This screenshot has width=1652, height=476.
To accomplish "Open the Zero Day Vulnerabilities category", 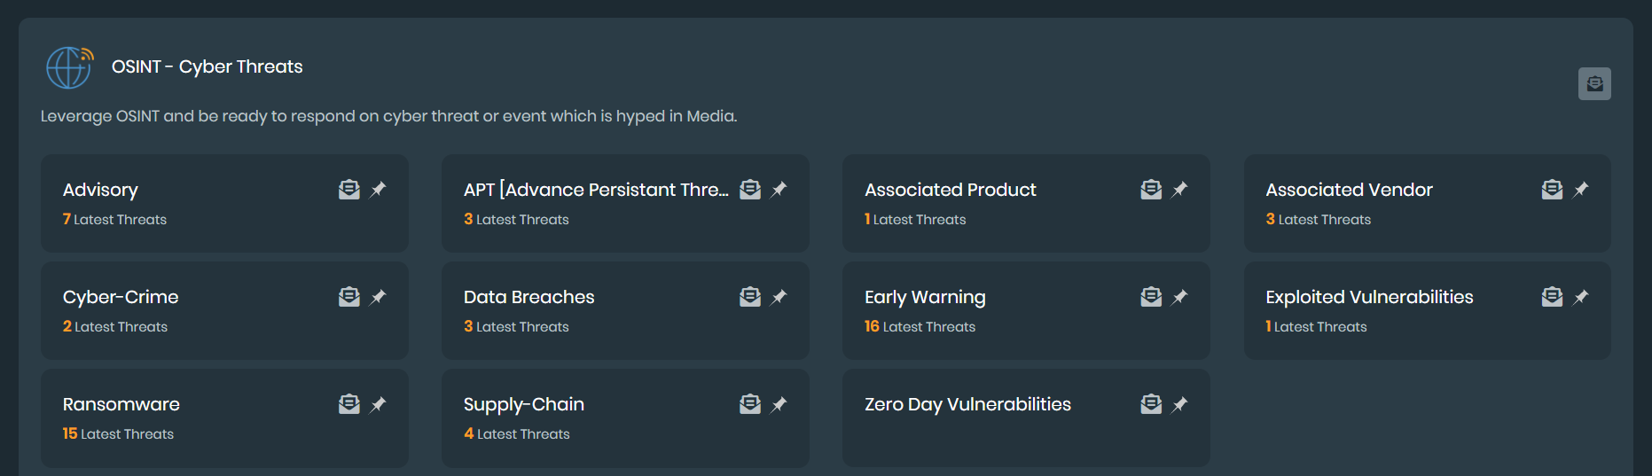I will pyautogui.click(x=967, y=404).
